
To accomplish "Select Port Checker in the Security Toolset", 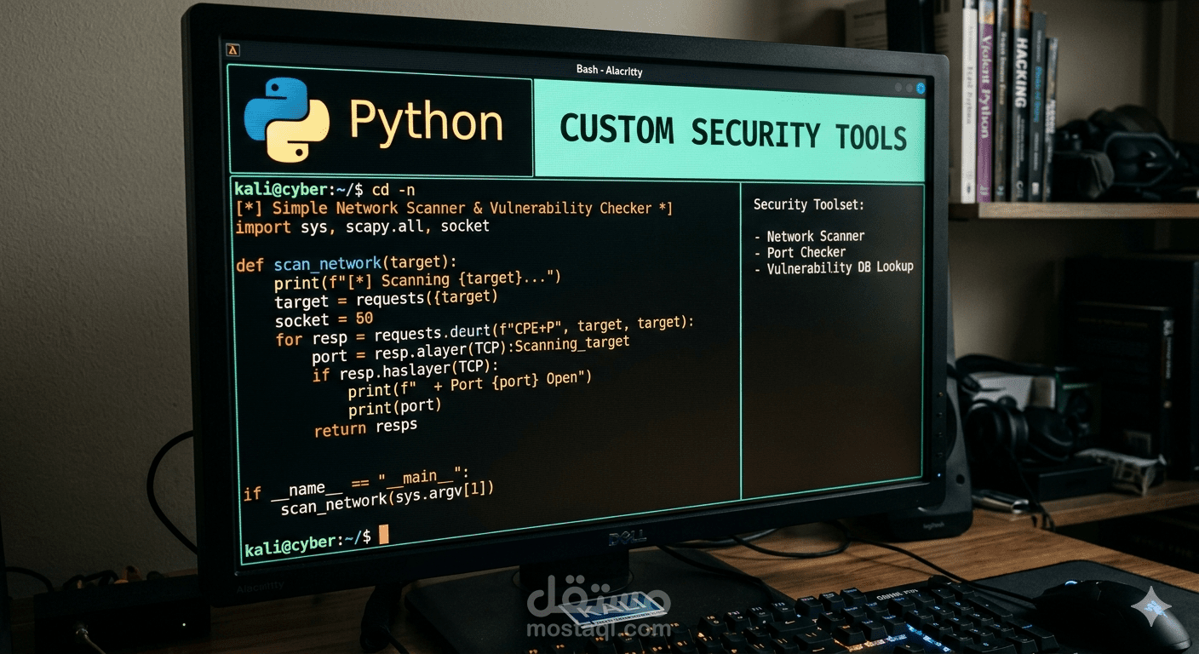I will [x=806, y=252].
